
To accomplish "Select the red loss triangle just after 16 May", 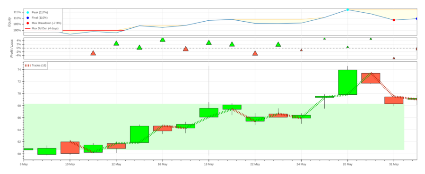I will click(x=186, y=49).
